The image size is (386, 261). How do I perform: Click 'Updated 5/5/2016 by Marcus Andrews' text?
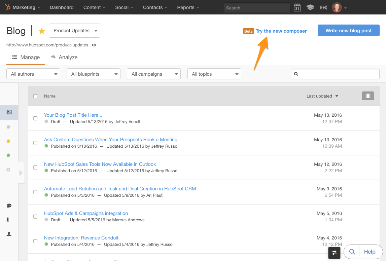point(107,220)
